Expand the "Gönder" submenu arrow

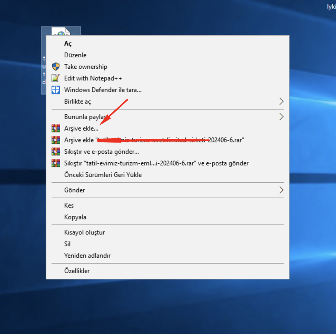281,190
